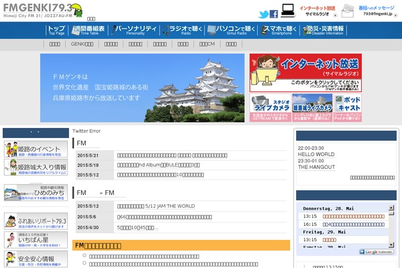Click the FMGENKI 79.3 site logo
402x268 pixels.
click(x=43, y=11)
